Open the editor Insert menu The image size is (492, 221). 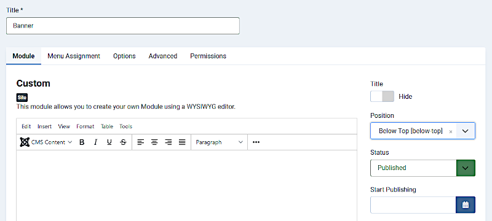pyautogui.click(x=44, y=126)
